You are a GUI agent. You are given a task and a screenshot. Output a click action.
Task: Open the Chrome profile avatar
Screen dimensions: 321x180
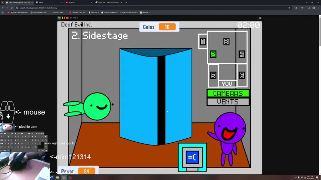[x=314, y=8]
